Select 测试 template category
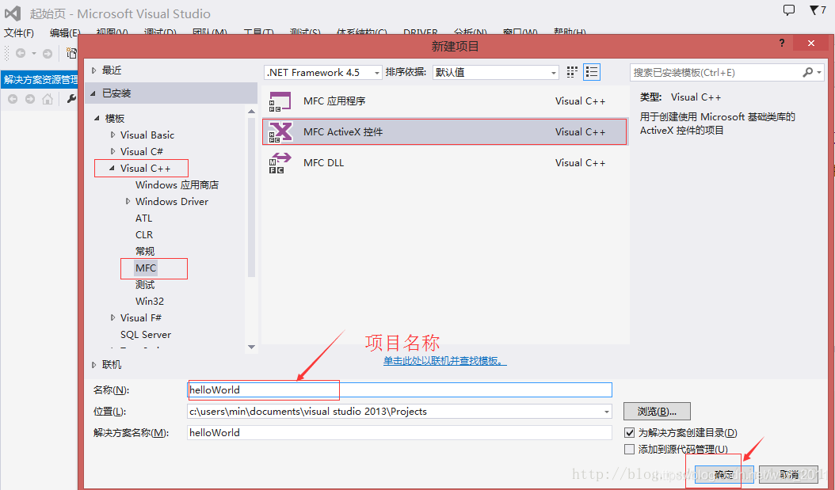The image size is (835, 490). coord(145,285)
